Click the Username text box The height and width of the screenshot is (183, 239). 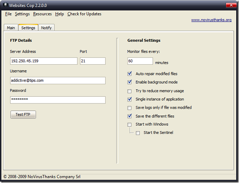(x=58, y=81)
